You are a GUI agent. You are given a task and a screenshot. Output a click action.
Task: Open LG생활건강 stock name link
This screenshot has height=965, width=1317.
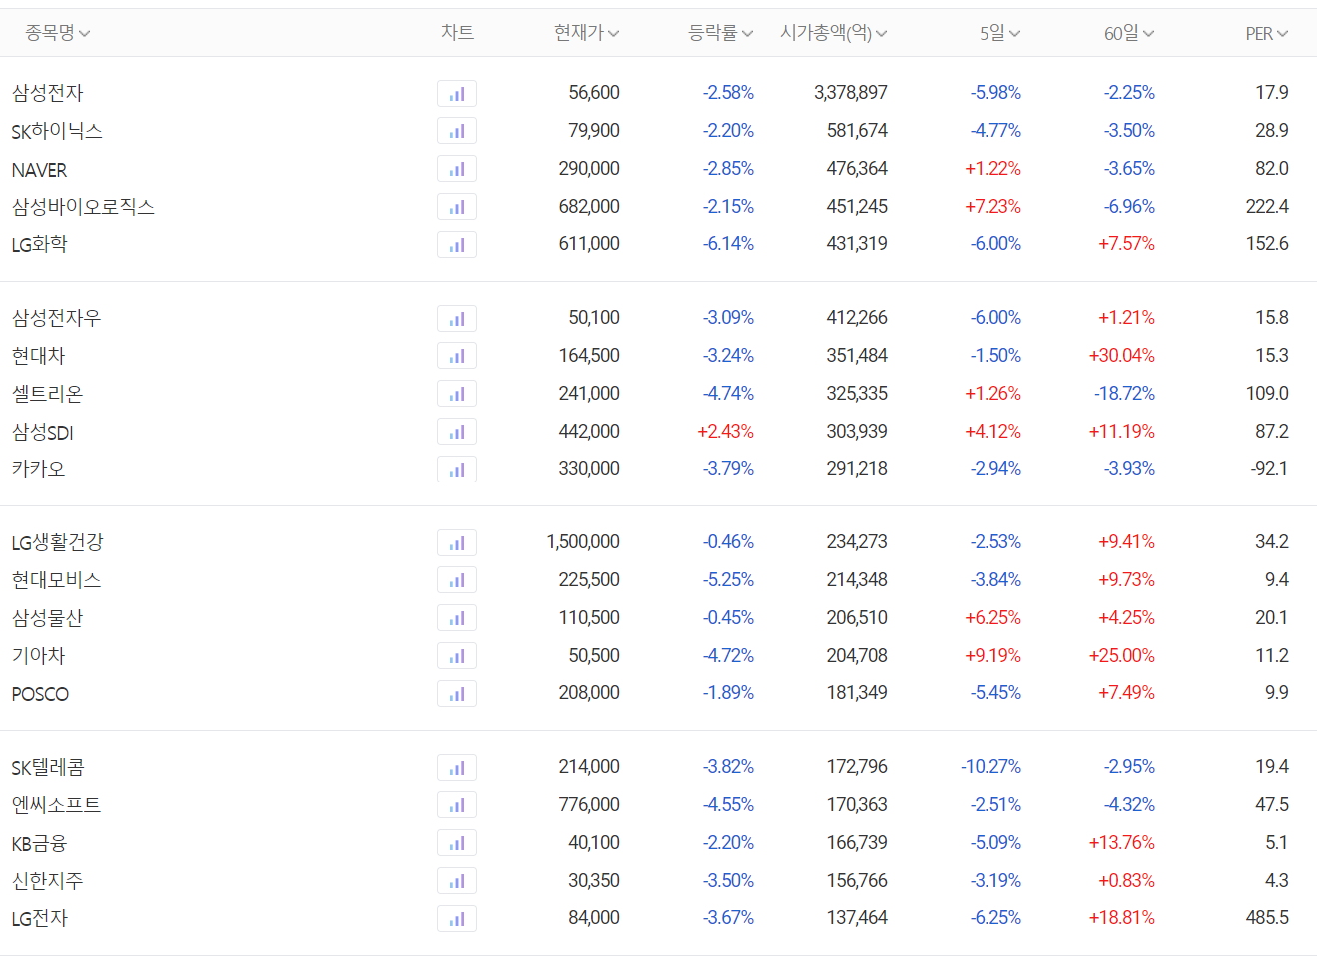coord(57,542)
